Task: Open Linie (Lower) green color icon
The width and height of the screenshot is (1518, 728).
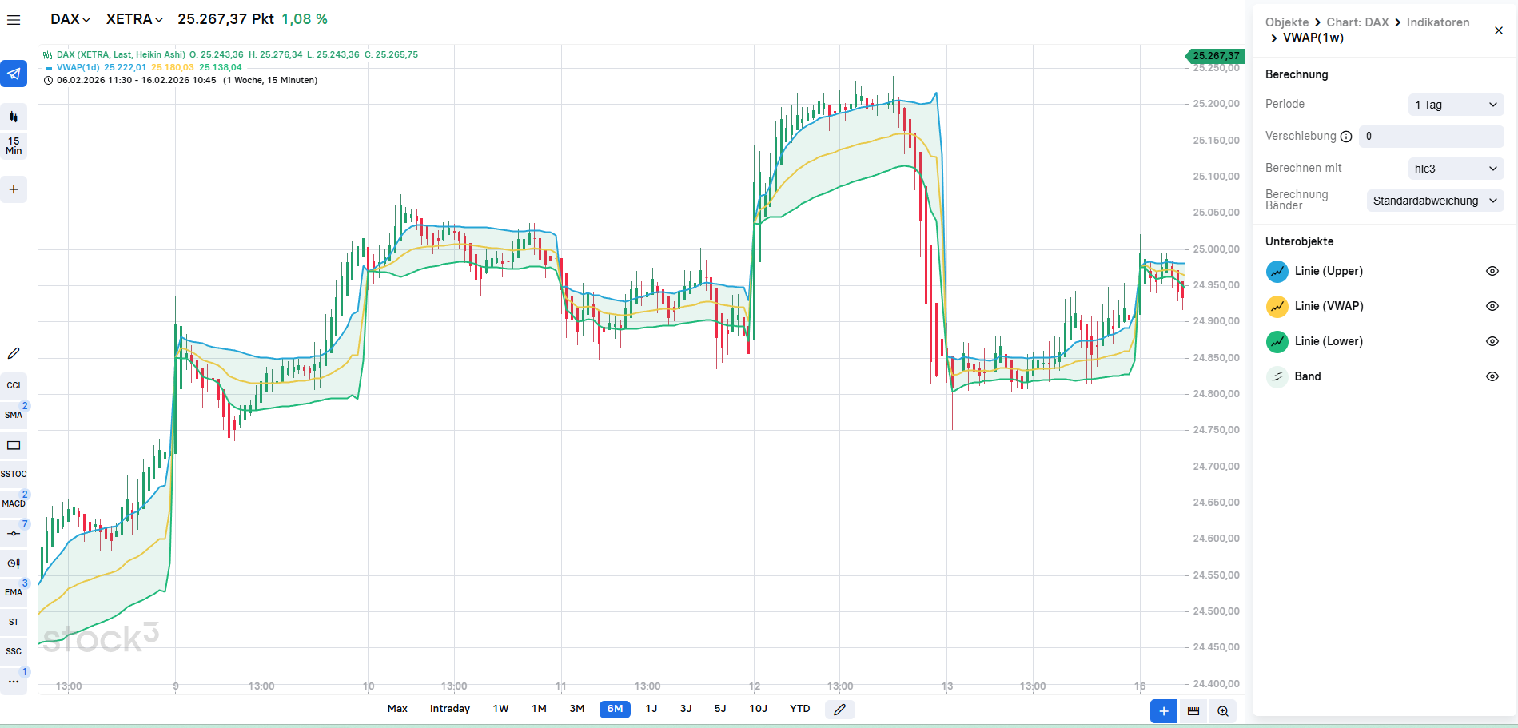Action: [1277, 341]
